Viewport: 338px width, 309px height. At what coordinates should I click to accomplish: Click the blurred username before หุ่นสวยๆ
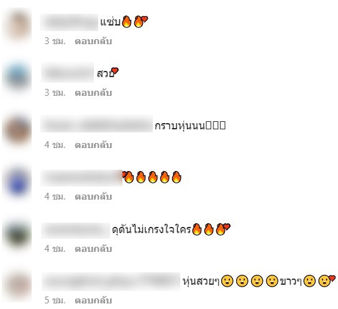click(x=111, y=281)
